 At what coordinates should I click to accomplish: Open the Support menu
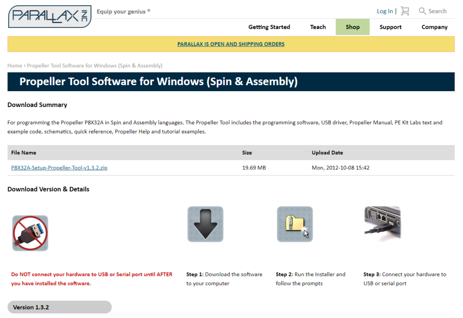tap(391, 27)
